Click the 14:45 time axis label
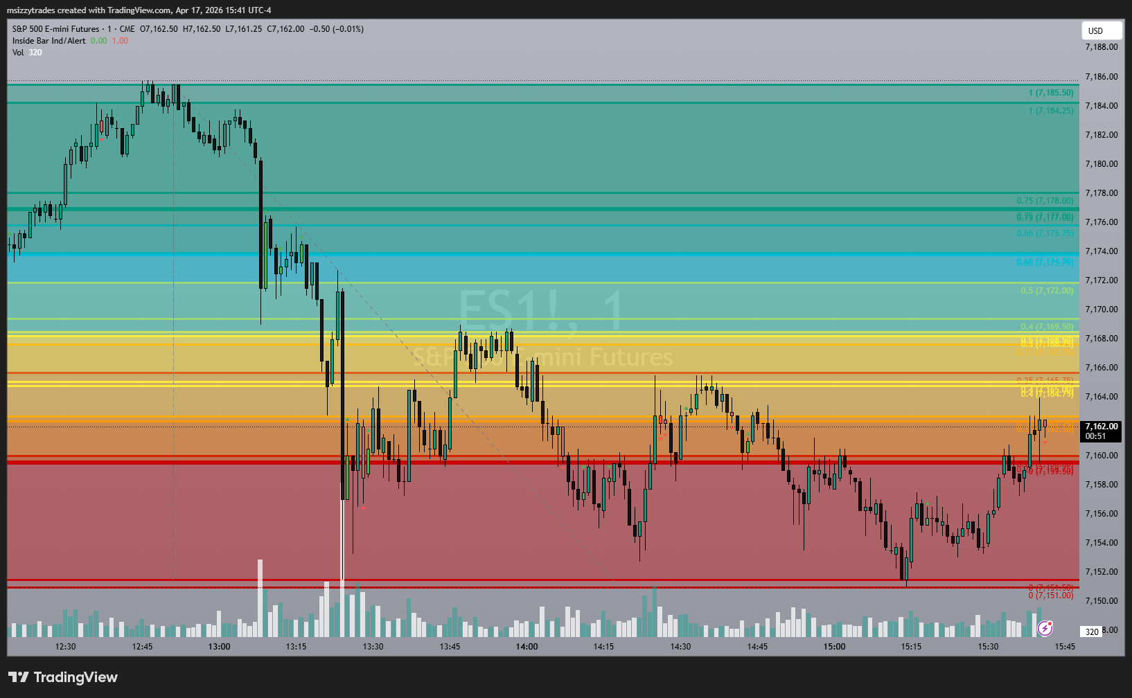Screen dimensions: 1132x698 [757, 647]
